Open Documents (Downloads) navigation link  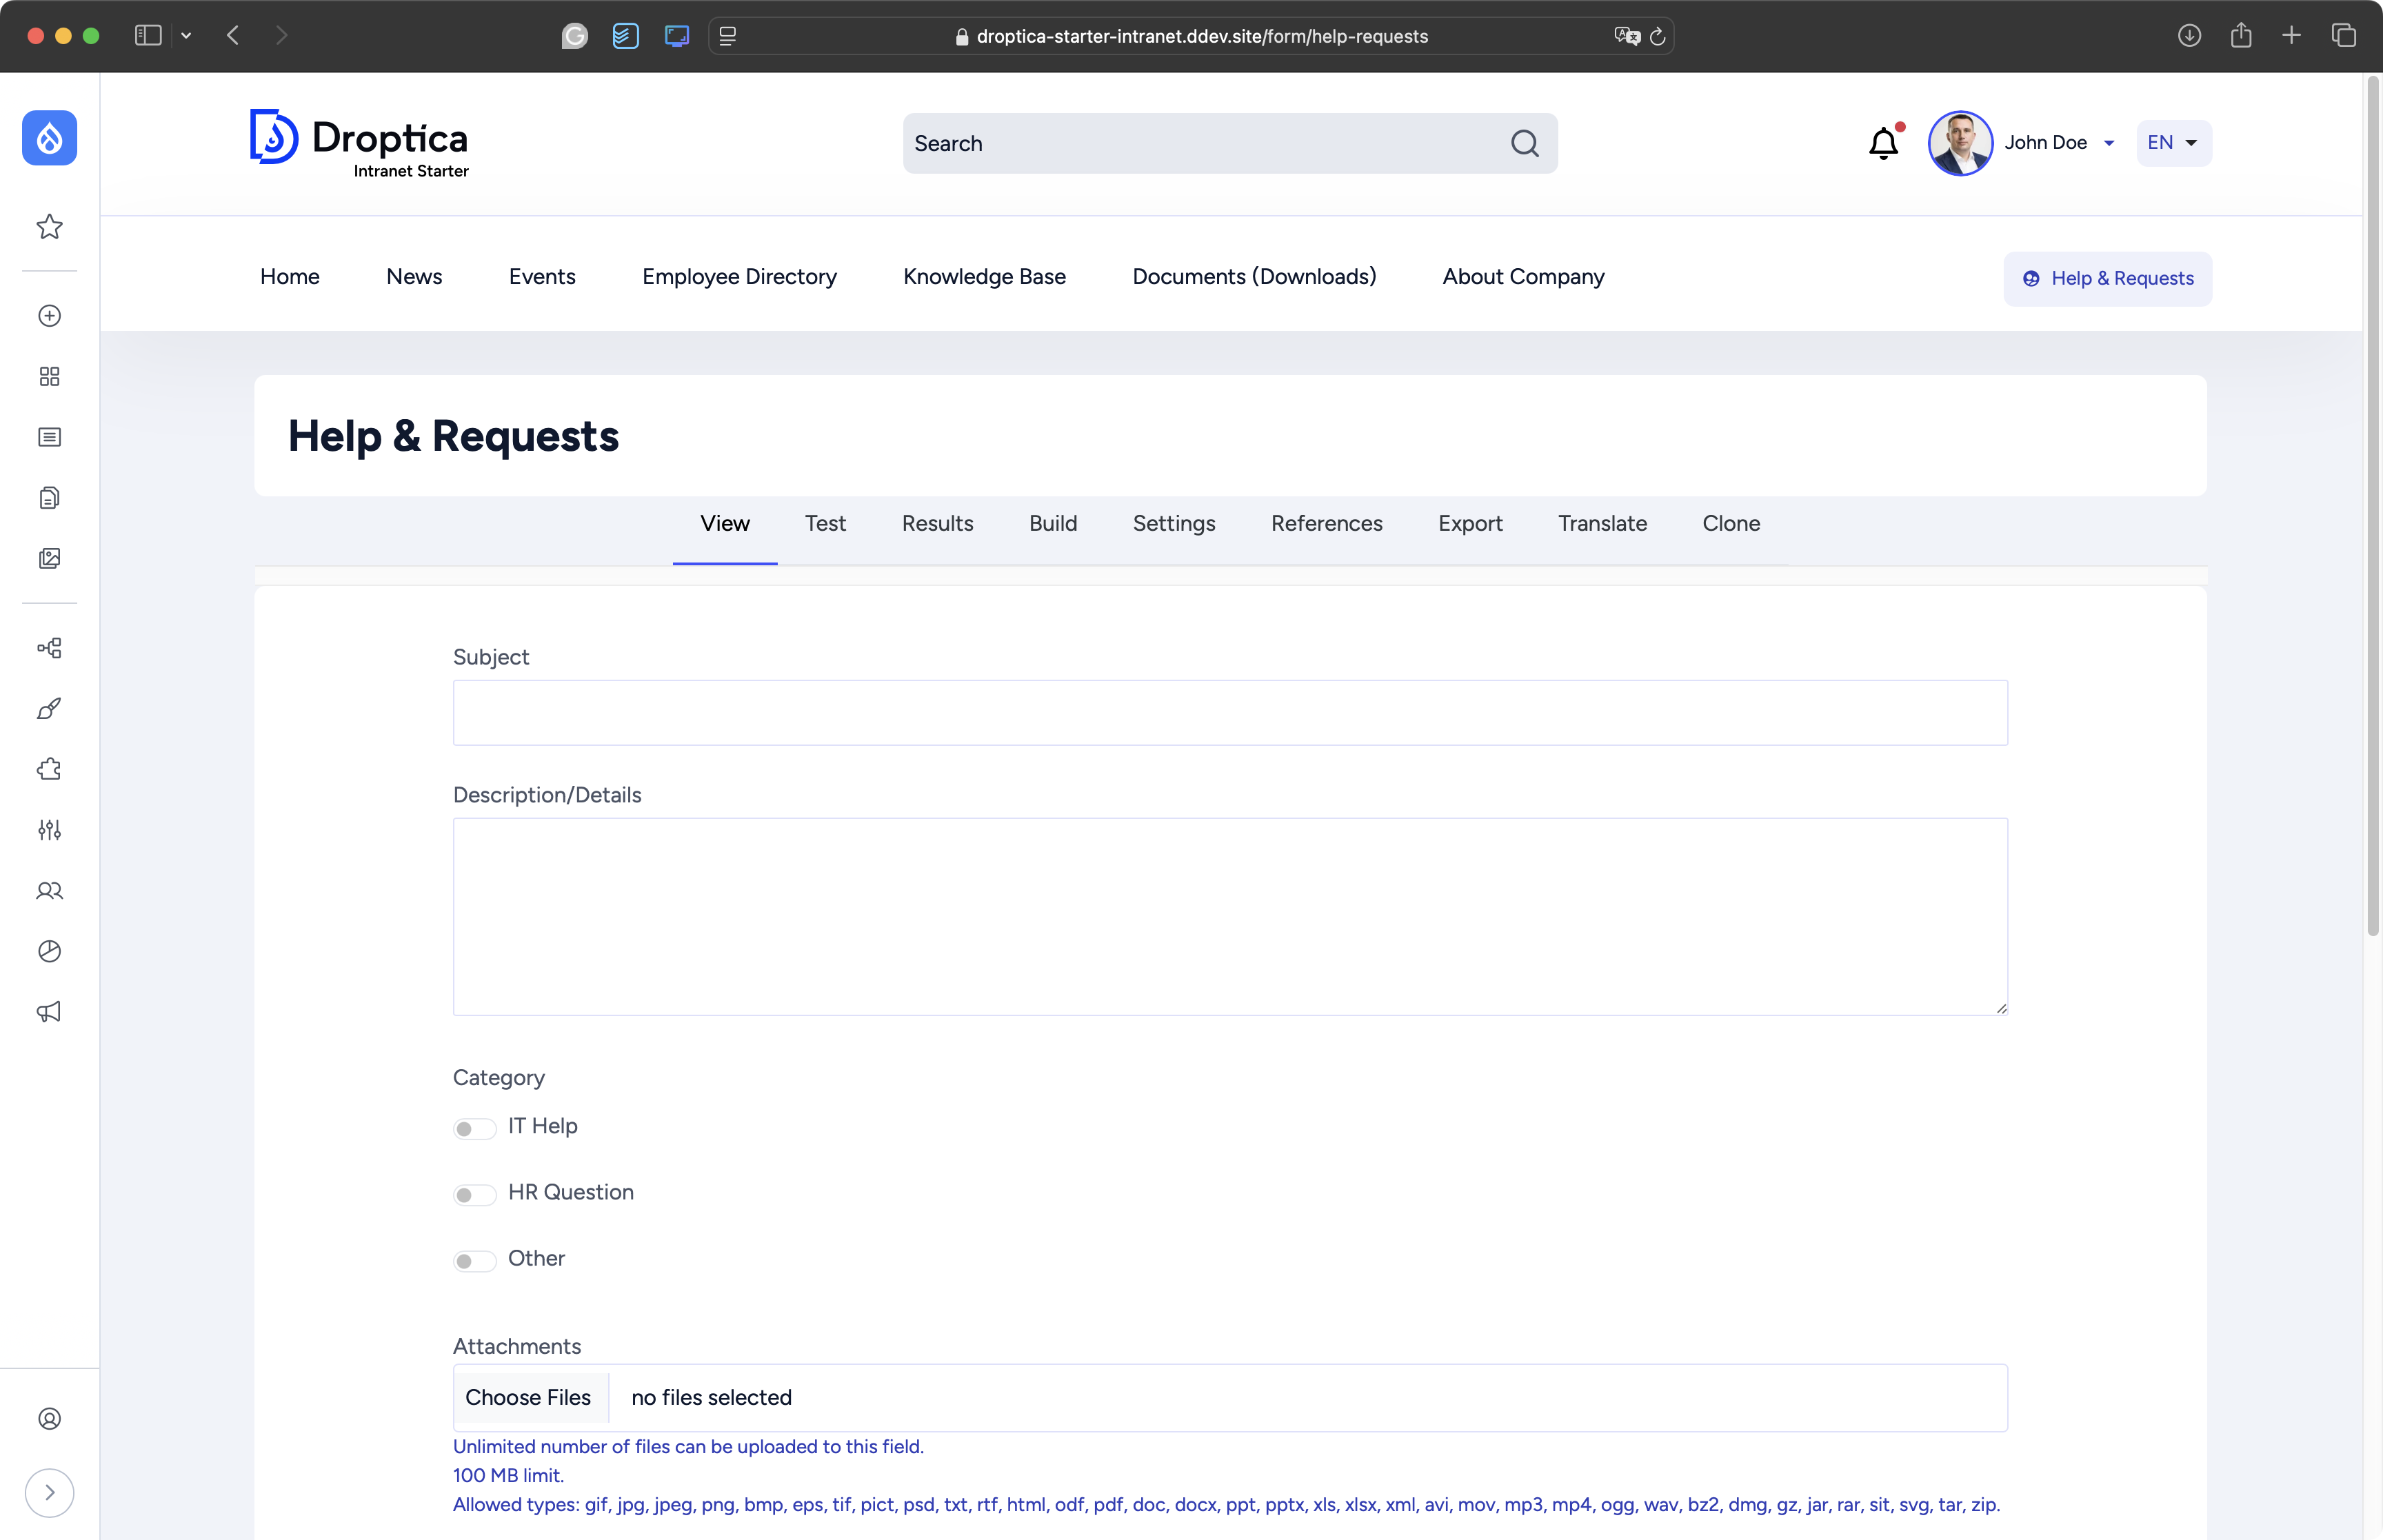(1254, 277)
